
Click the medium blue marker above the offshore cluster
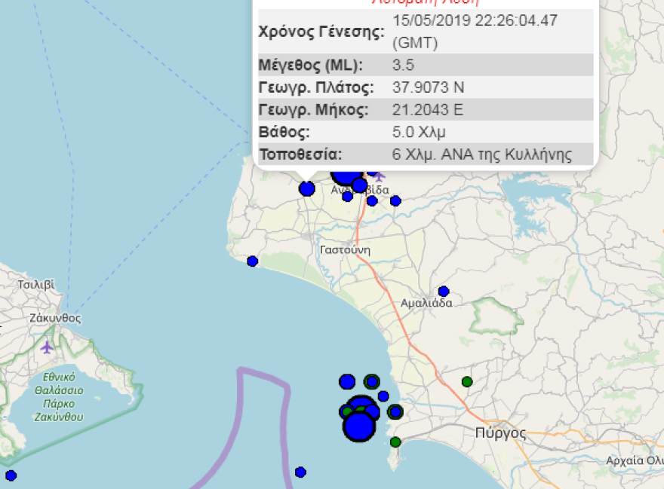point(348,381)
